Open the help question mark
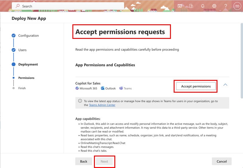Screen dimensions: 243x168 [x=226, y=6]
